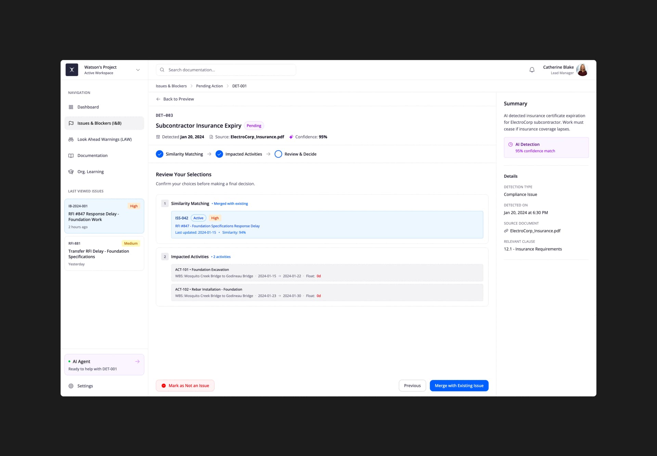Image resolution: width=657 pixels, height=456 pixels.
Task: Click the Watson's Project logo icon
Action: click(72, 70)
